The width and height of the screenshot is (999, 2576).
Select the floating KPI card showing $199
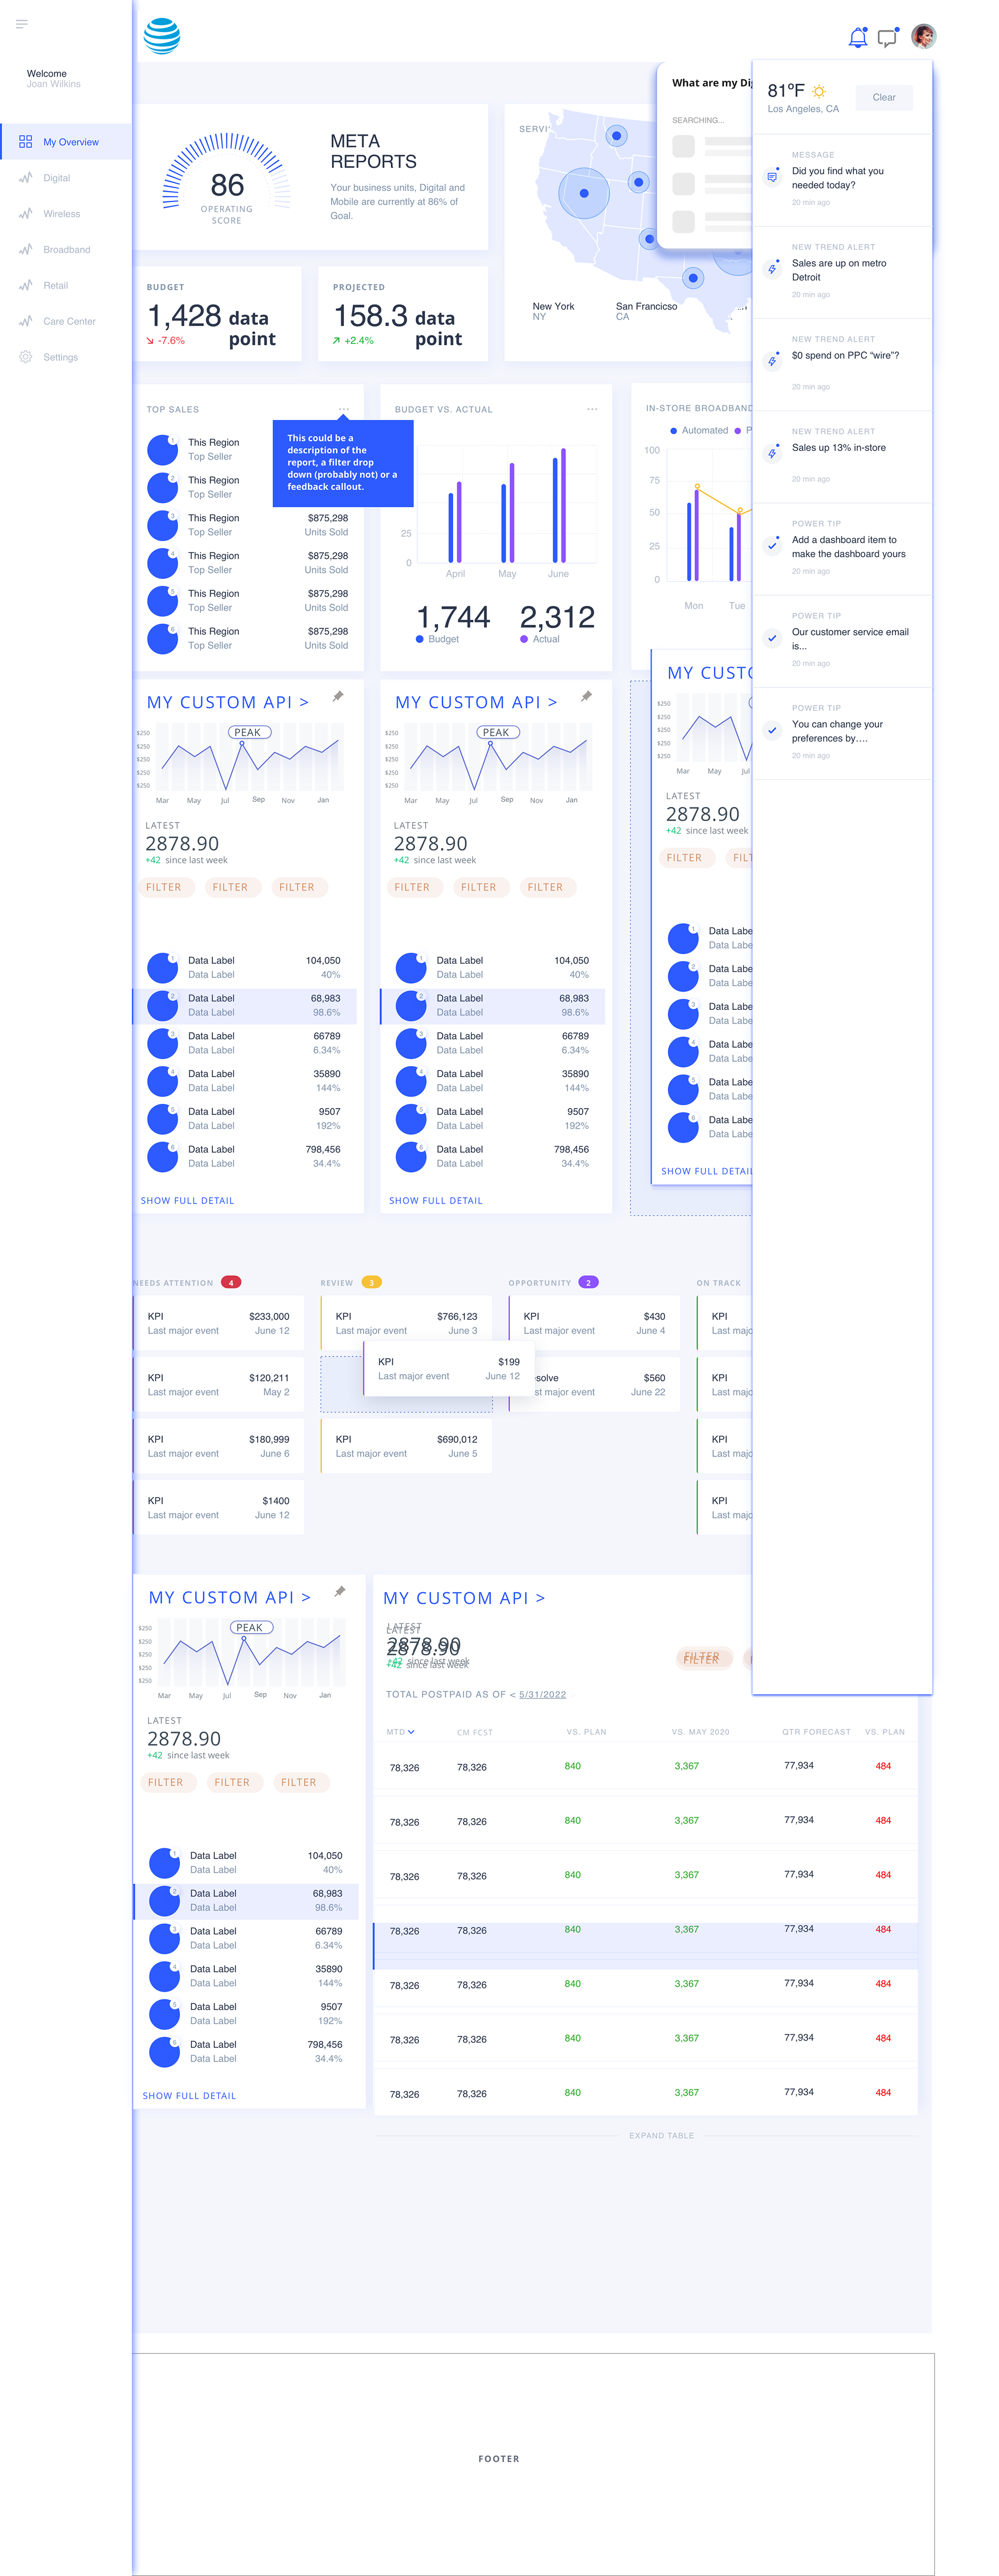point(449,1368)
